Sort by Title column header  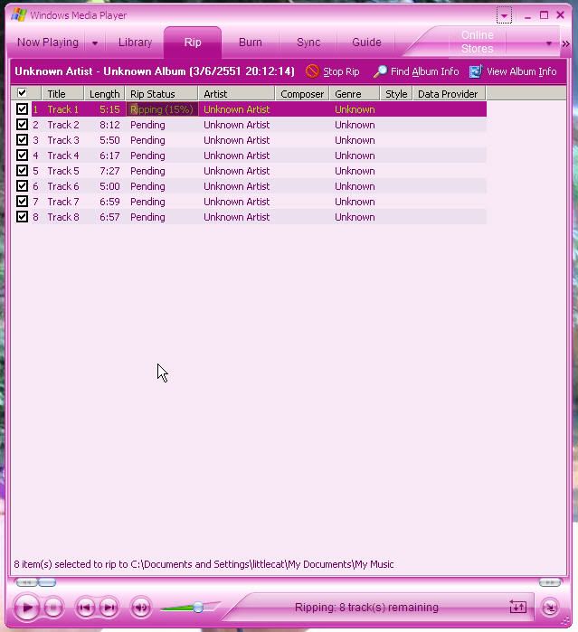[62, 93]
